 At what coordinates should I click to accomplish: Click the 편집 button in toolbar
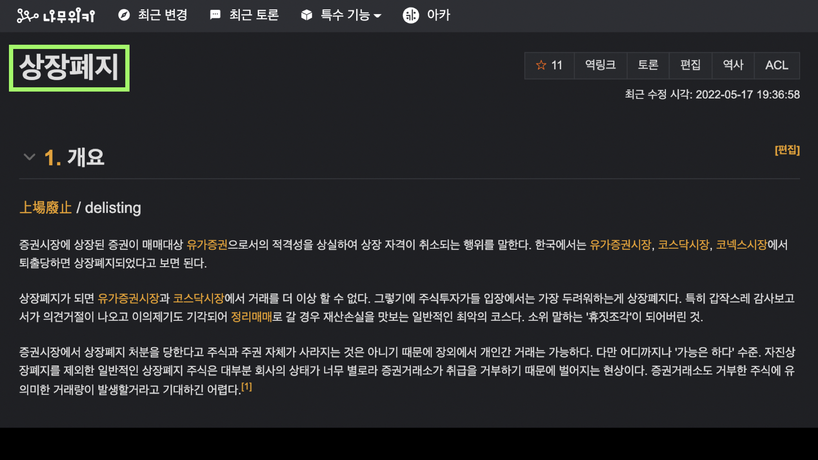click(x=690, y=65)
